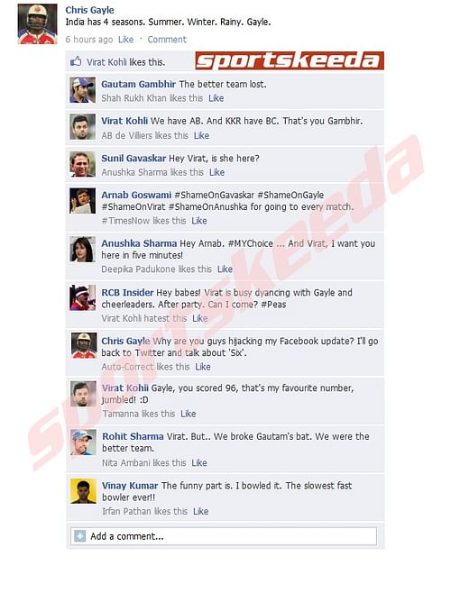The image size is (451, 602).
Task: Click Arnab Goswami's comment avatar
Action: coord(83,201)
